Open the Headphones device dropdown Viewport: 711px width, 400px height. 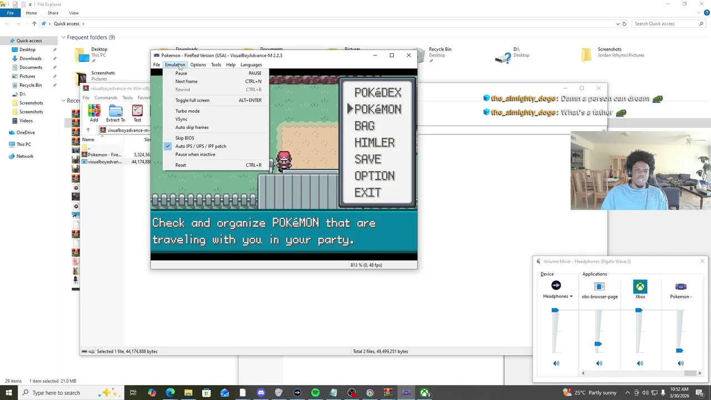(570, 297)
